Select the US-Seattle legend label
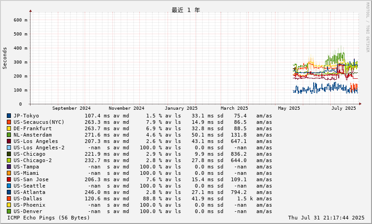 point(30,186)
